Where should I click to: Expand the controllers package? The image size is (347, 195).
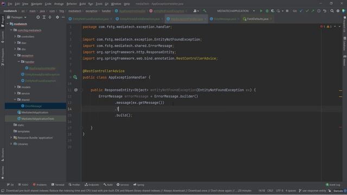[15, 36]
